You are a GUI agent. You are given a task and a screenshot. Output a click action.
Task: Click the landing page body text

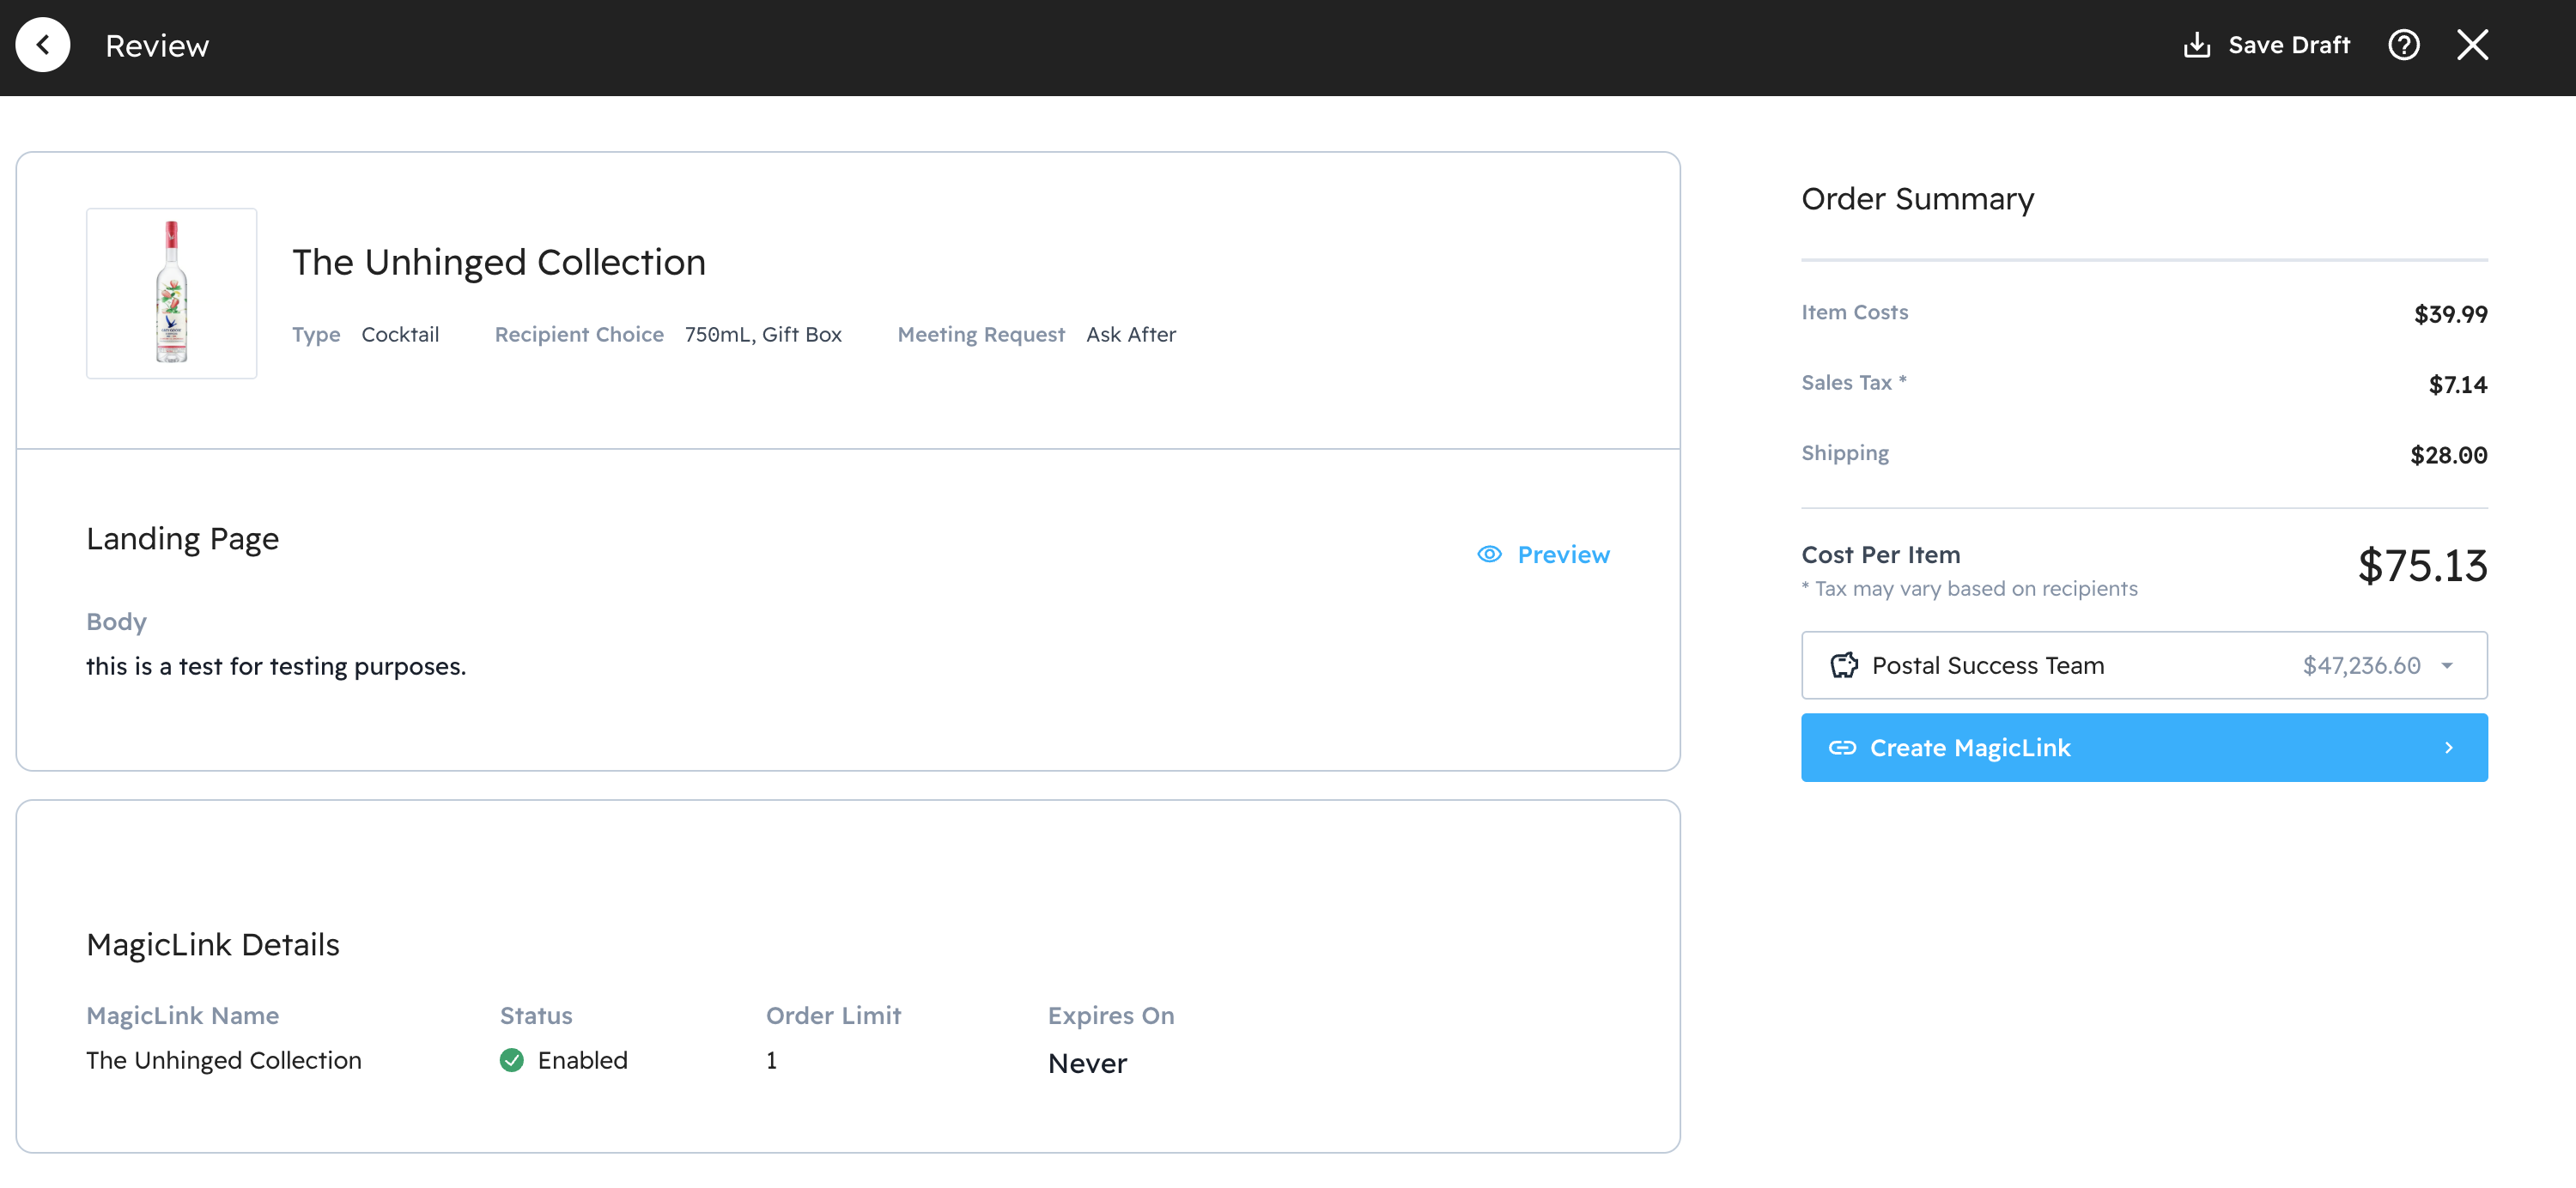(276, 666)
